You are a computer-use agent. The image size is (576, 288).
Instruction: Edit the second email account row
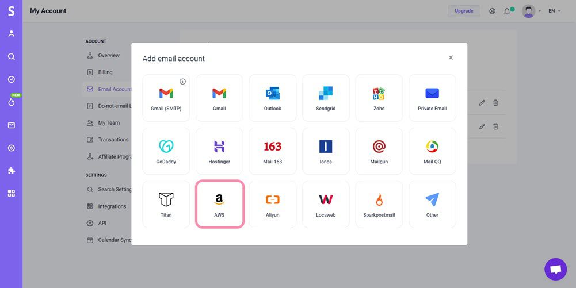pyautogui.click(x=482, y=126)
